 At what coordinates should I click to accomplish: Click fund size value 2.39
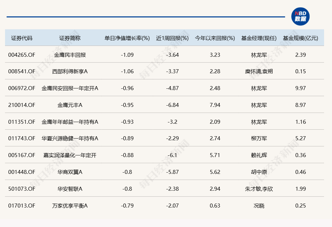[x=301, y=55]
